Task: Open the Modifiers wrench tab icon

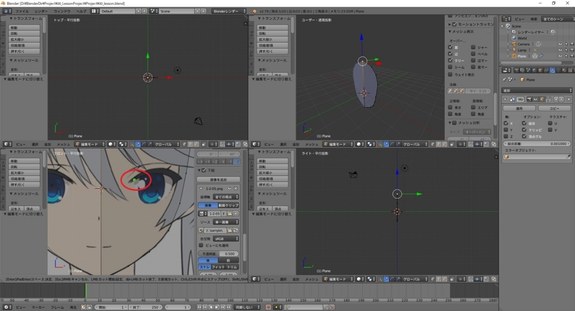Action: 553,70
